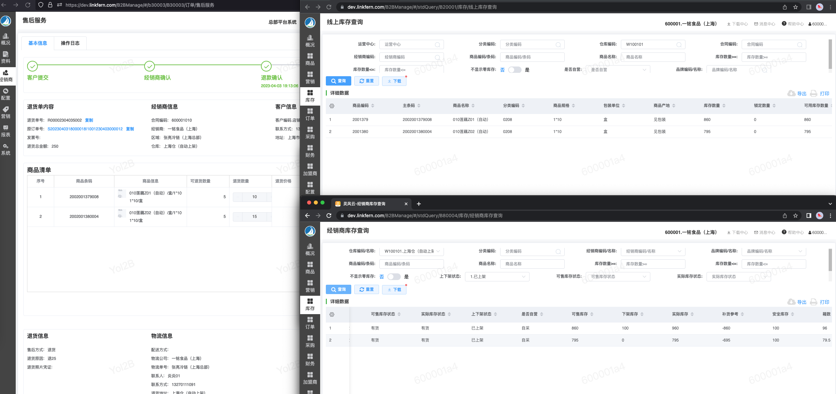Screen dimensions: 836x394
Task: Toggle 不显示零库存 switch in 经销商库存查询
Action: click(394, 277)
